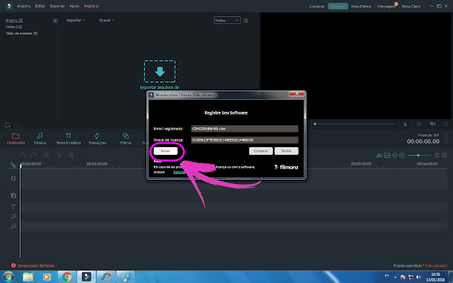Open the Exportar menu
The image size is (453, 283).
[x=57, y=6]
